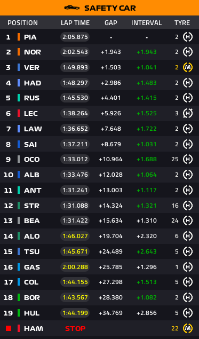Click the safety car icon in banner
This screenshot has height=339, width=199.
pos(72,8)
